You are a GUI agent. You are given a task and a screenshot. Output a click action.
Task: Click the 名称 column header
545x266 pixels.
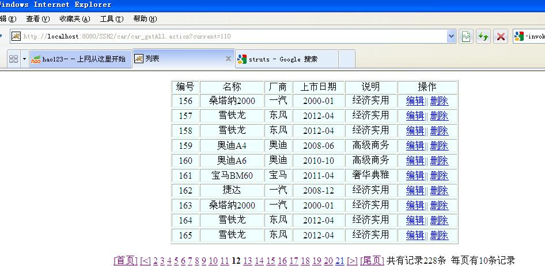pyautogui.click(x=232, y=87)
